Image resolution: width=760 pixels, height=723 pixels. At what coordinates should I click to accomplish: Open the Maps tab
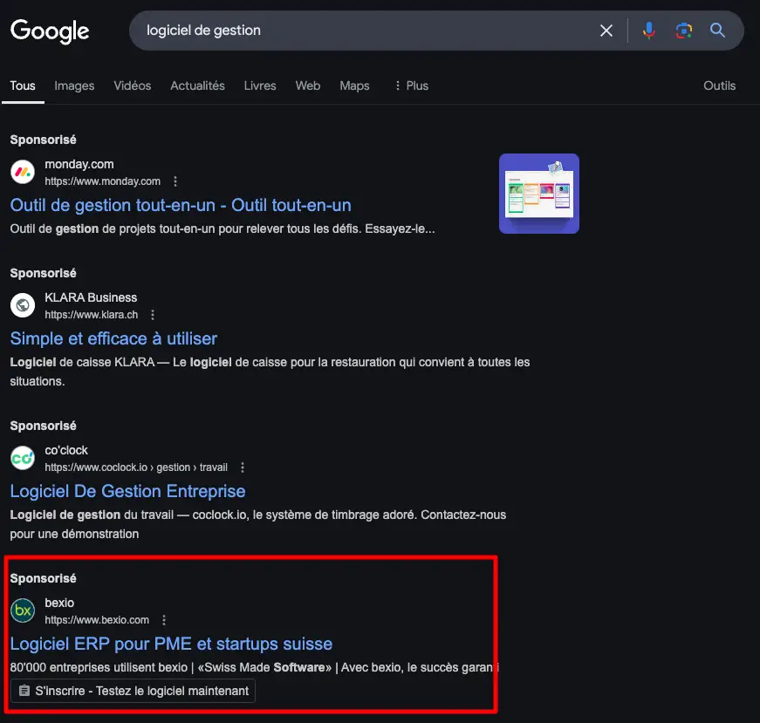[x=354, y=85]
